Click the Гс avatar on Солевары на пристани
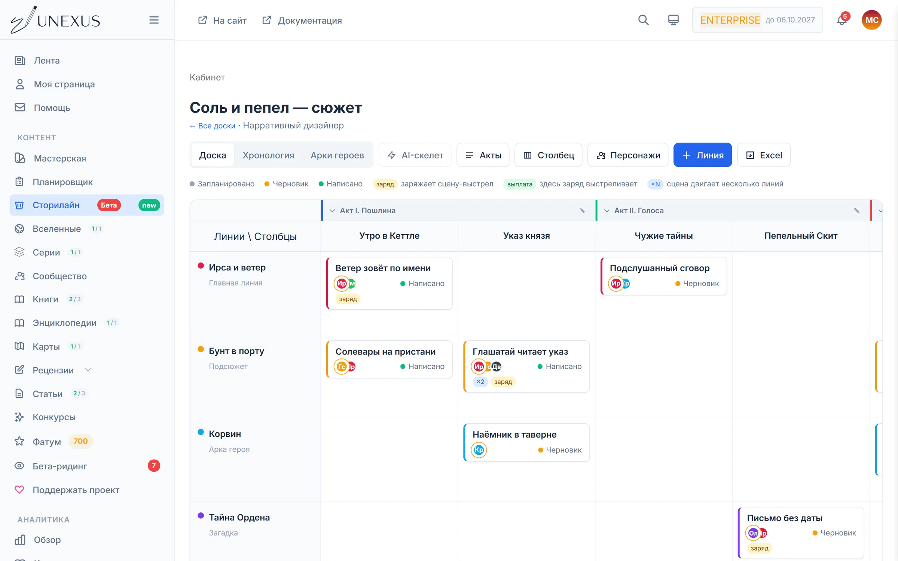 (341, 367)
